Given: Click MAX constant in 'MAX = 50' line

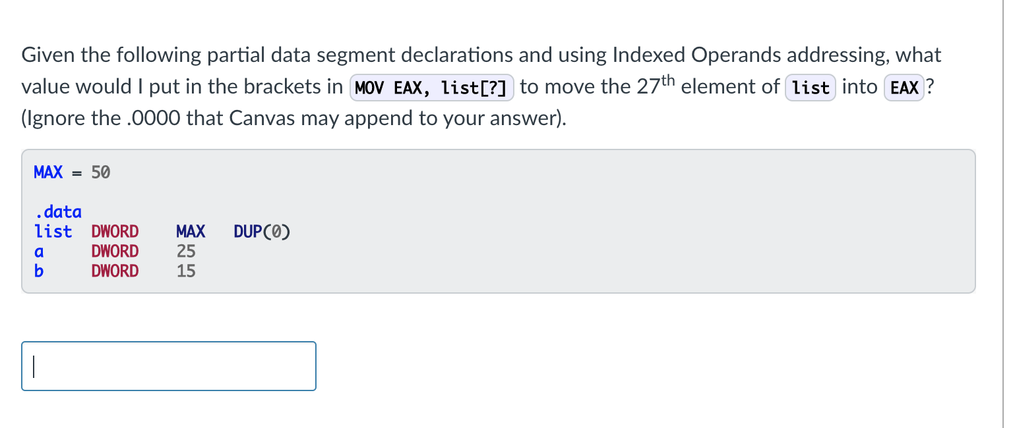Looking at the screenshot, I should pos(48,173).
